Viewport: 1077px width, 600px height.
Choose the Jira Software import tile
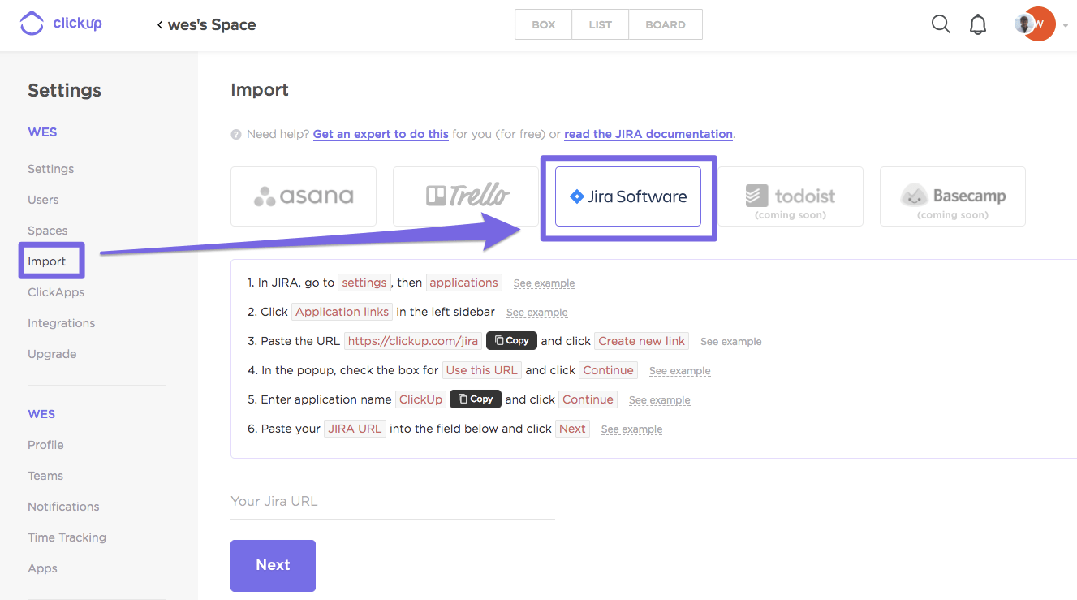tap(628, 196)
